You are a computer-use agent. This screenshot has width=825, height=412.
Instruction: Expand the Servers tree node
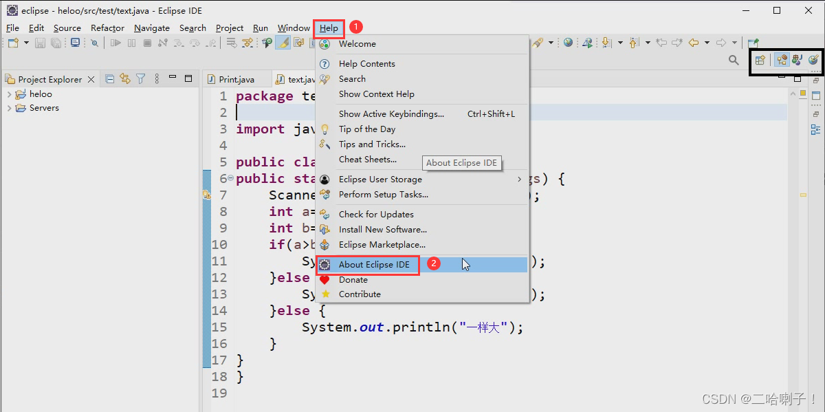tap(9, 108)
